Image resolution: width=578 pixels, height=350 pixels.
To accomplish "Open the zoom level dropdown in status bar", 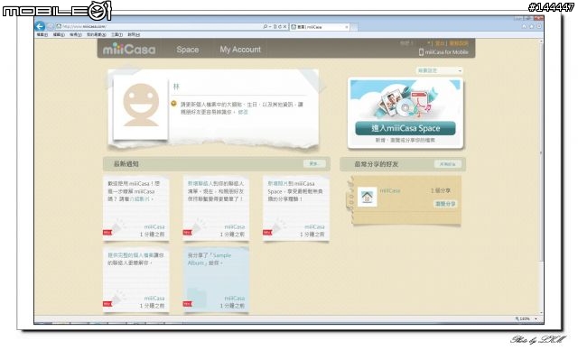I will pyautogui.click(x=536, y=318).
